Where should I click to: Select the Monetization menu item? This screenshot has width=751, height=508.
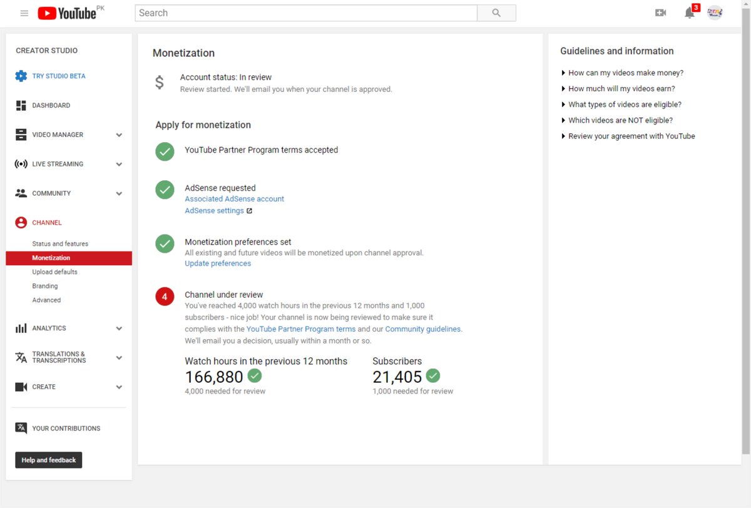[x=69, y=258]
